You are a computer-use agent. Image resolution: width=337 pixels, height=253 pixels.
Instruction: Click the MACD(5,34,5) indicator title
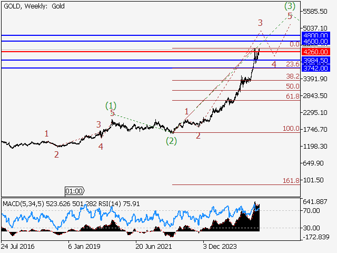pyautogui.click(x=21, y=203)
